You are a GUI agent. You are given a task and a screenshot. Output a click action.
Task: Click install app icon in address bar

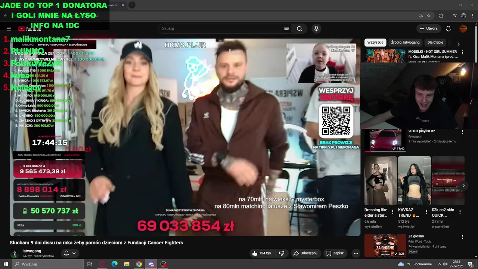(x=420, y=16)
